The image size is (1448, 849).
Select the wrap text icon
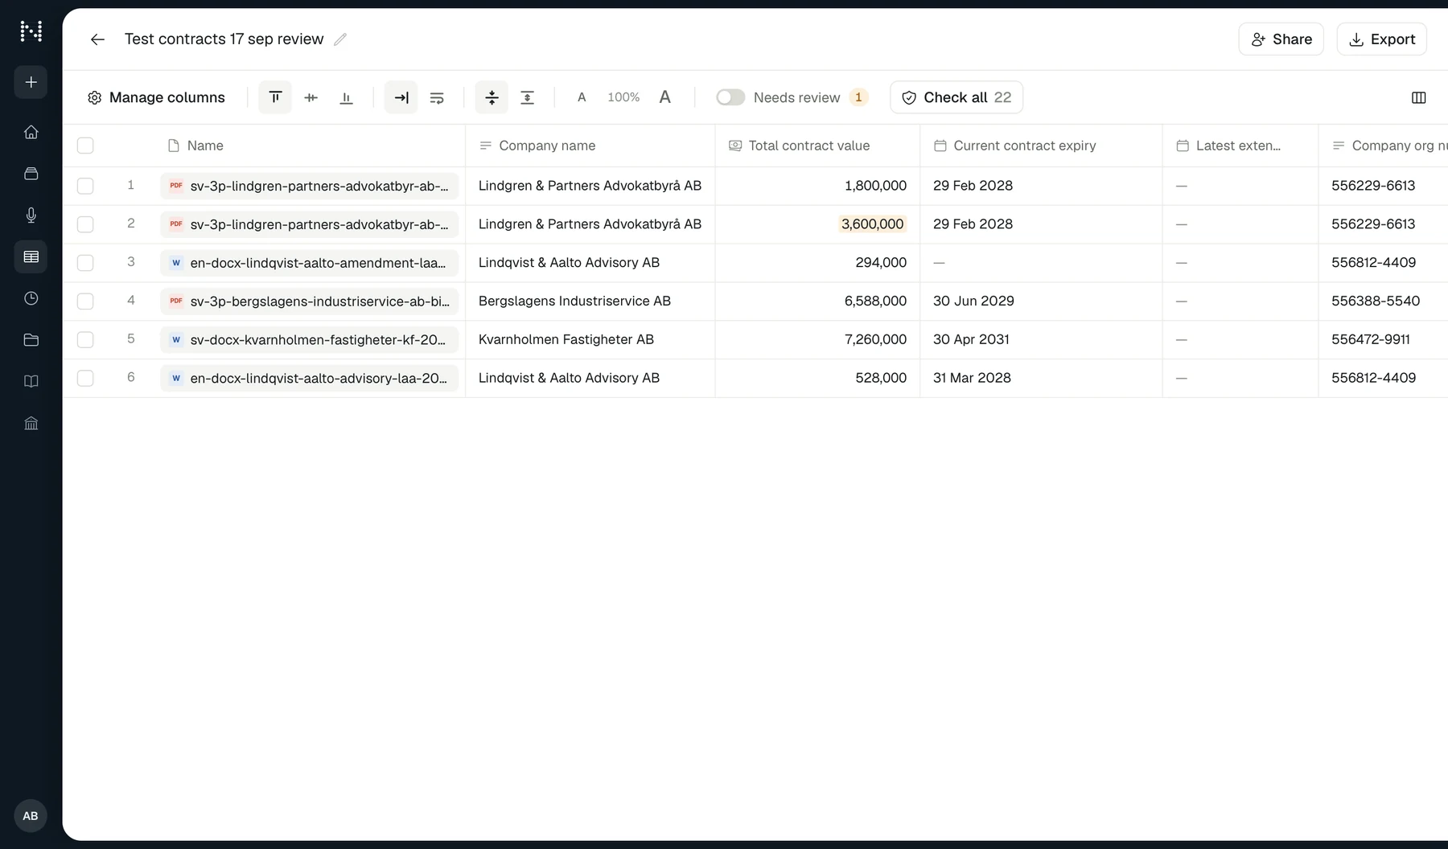[x=437, y=97]
